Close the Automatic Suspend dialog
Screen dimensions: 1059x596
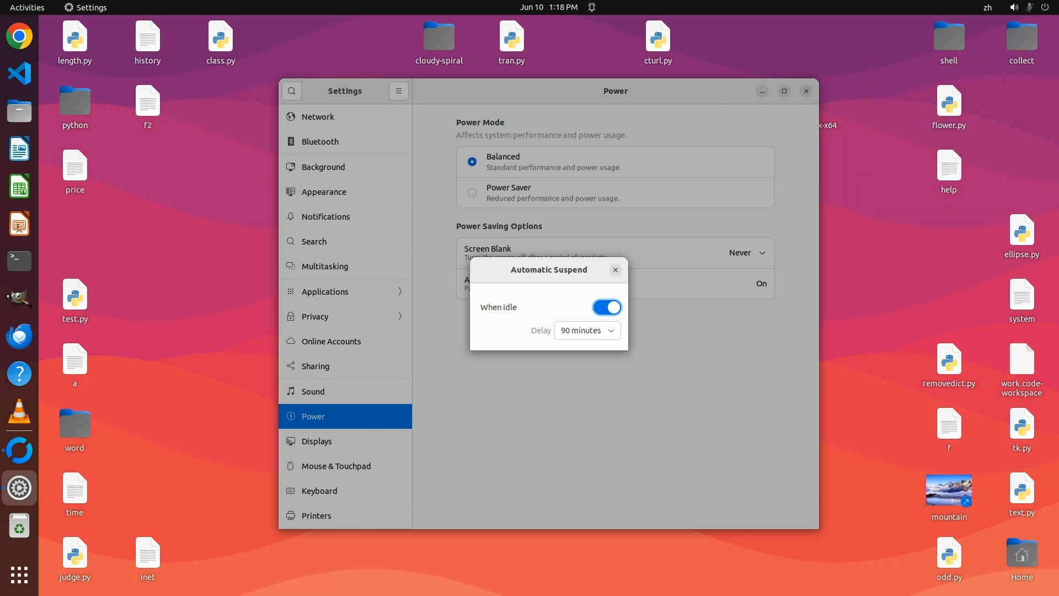click(616, 270)
